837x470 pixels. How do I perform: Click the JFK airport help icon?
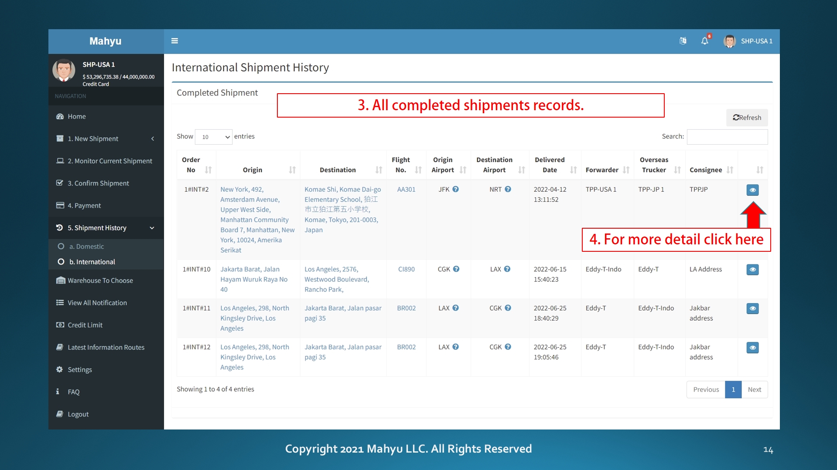(x=455, y=189)
